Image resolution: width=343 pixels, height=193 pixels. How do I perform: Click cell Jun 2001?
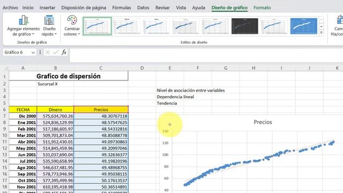pos(23,155)
